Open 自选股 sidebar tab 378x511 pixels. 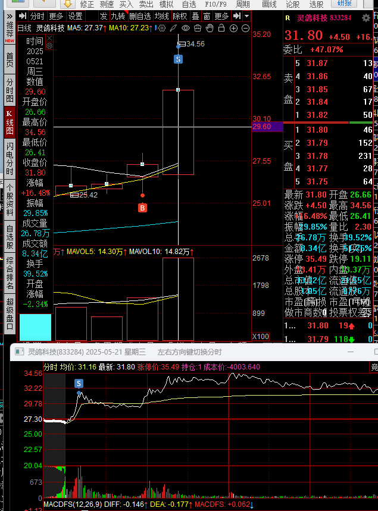(10, 237)
